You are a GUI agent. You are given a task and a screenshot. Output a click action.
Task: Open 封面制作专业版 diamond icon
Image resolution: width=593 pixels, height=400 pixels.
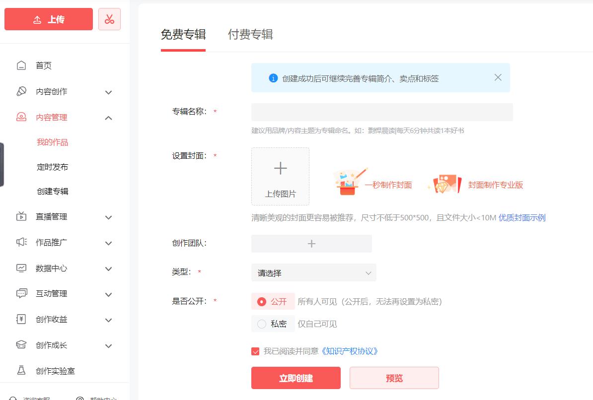(445, 184)
